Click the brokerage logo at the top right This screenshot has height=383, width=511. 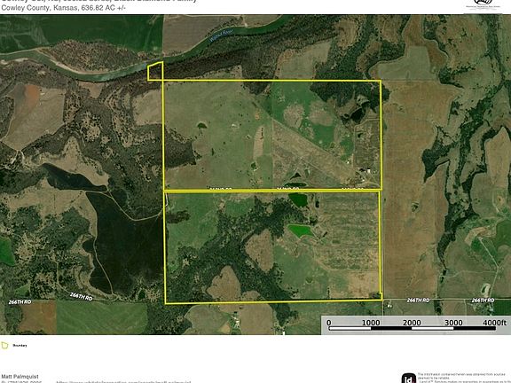tap(483, 4)
